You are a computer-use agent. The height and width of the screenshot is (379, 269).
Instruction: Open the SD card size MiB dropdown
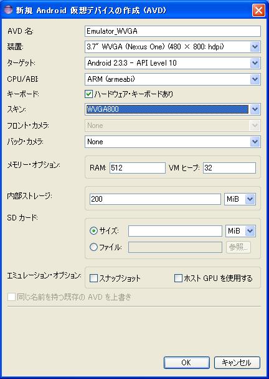[250, 231]
